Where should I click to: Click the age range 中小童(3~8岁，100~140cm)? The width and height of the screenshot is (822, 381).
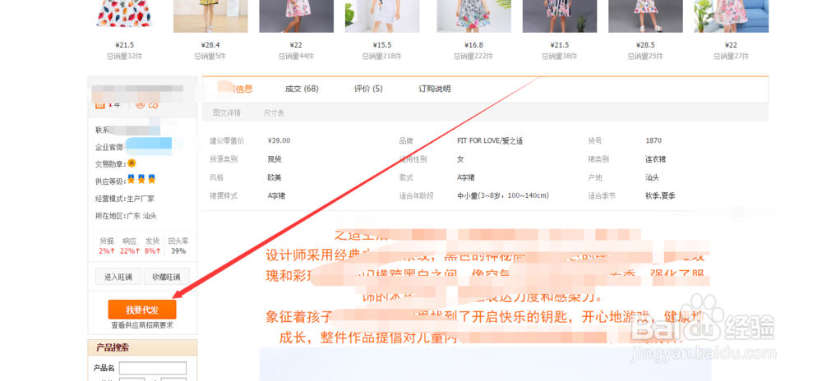pyautogui.click(x=503, y=195)
